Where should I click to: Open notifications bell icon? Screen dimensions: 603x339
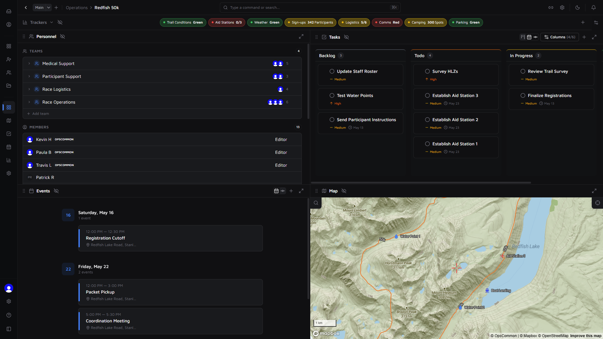tap(594, 8)
